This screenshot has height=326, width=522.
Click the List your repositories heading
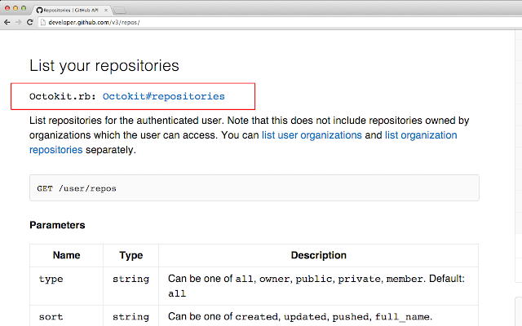(104, 65)
